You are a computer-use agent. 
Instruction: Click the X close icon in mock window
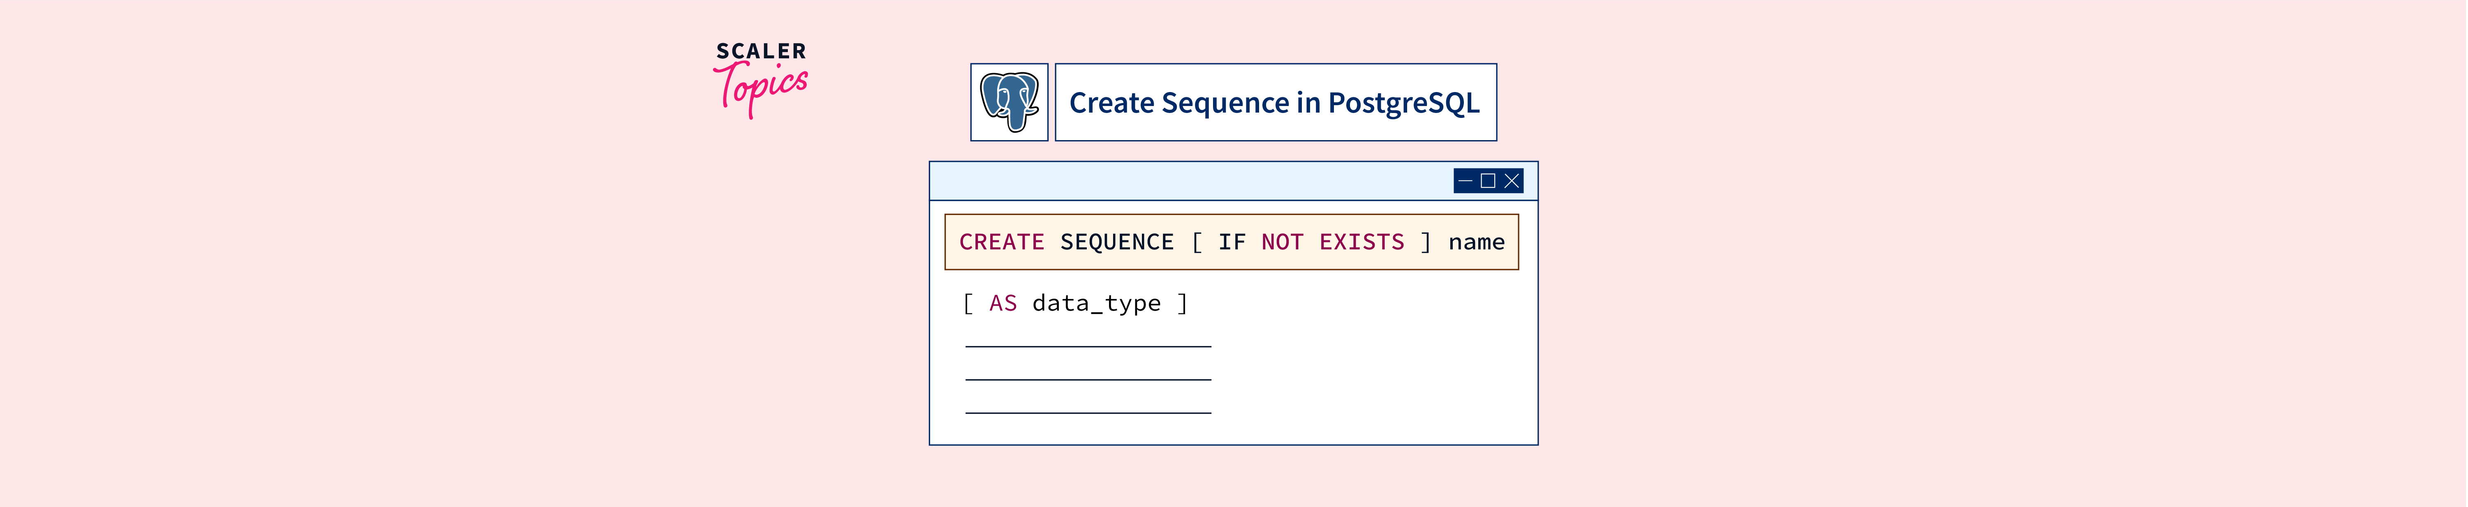pyautogui.click(x=1512, y=181)
